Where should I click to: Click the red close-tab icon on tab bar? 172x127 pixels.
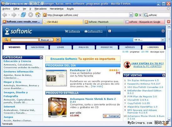click(169, 22)
